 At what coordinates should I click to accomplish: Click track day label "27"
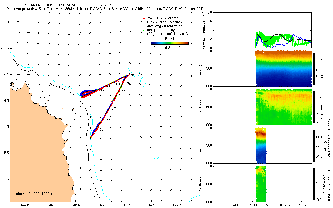(x=114, y=109)
